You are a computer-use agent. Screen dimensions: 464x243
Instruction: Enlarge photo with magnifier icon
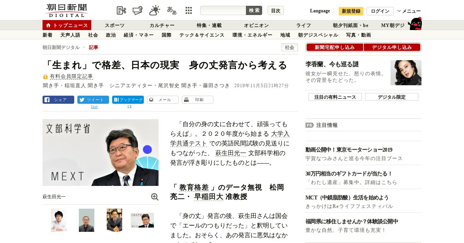point(155,197)
